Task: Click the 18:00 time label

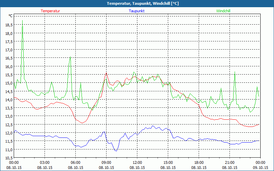Action: pyautogui.click(x=199, y=163)
